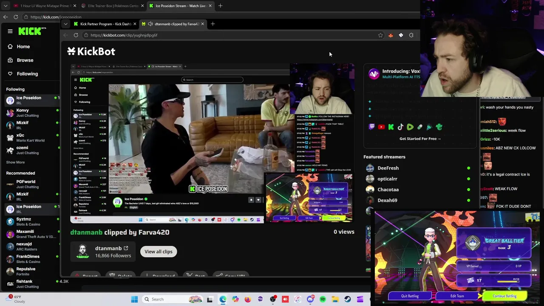Image resolution: width=544 pixels, height=306 pixels.
Task: Click the orange extension icon in toolbar
Action: [391, 35]
